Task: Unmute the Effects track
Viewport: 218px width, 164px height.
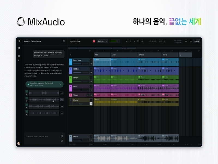Action: point(91,104)
